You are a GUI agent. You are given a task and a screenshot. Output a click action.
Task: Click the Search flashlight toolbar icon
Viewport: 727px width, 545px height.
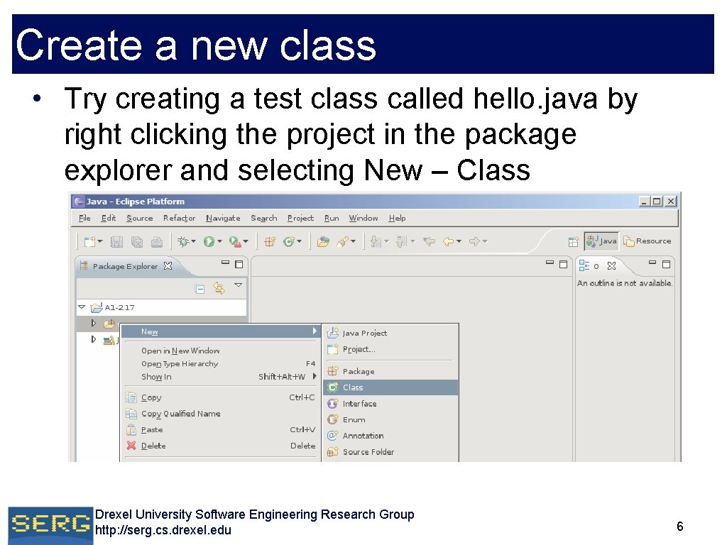coord(343,241)
